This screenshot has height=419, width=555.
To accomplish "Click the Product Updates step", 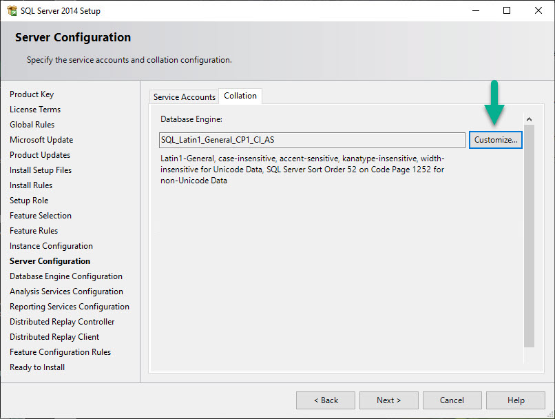I will 40,155.
